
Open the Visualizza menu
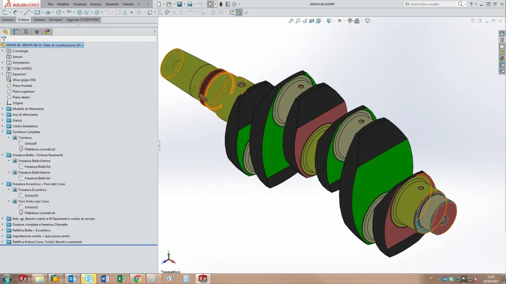(80, 4)
